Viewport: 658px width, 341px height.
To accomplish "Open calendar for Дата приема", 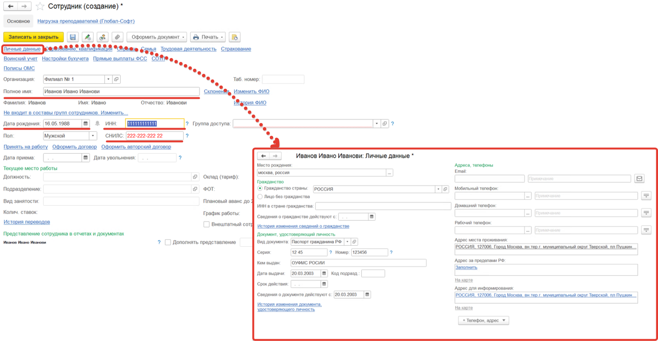I will [x=86, y=158].
